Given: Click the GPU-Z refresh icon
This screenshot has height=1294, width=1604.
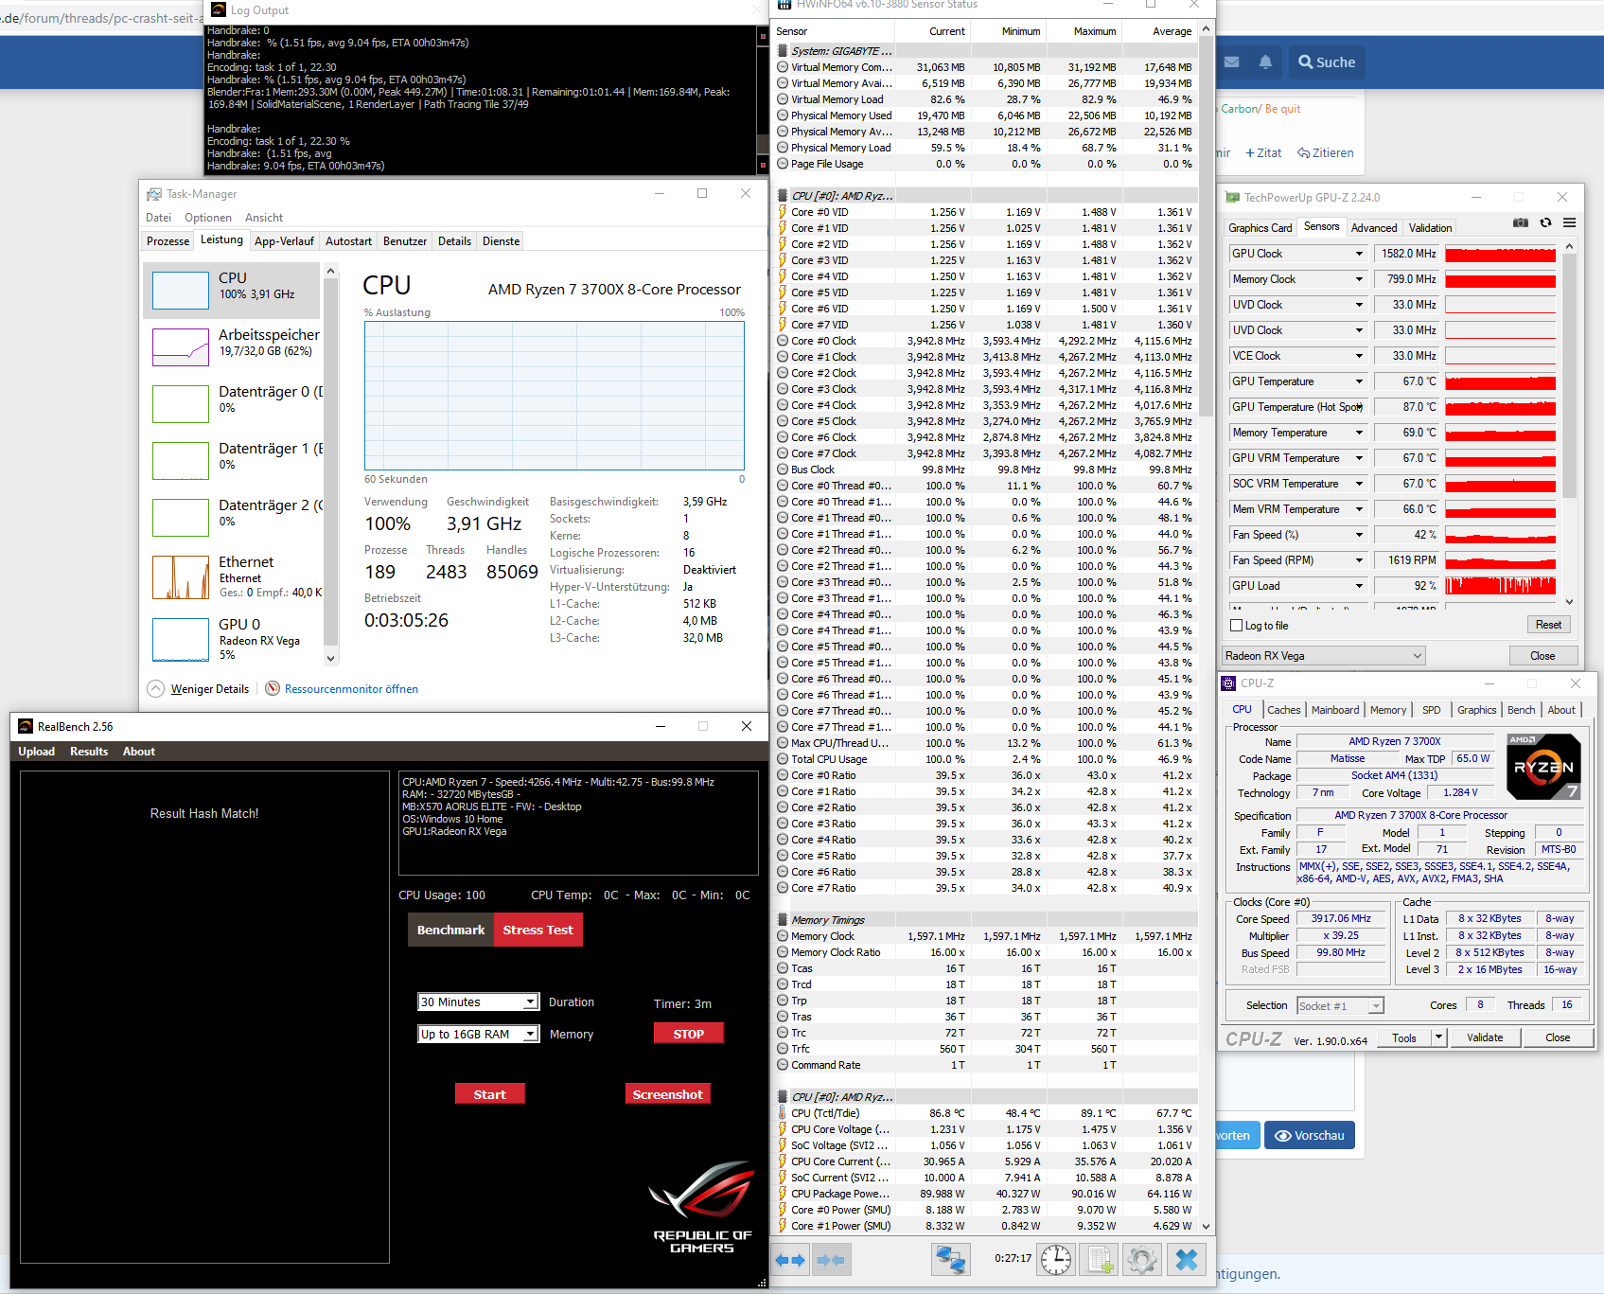Looking at the screenshot, I should pos(1545,222).
